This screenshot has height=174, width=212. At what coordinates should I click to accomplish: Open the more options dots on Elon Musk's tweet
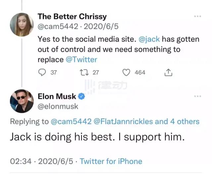197,96
